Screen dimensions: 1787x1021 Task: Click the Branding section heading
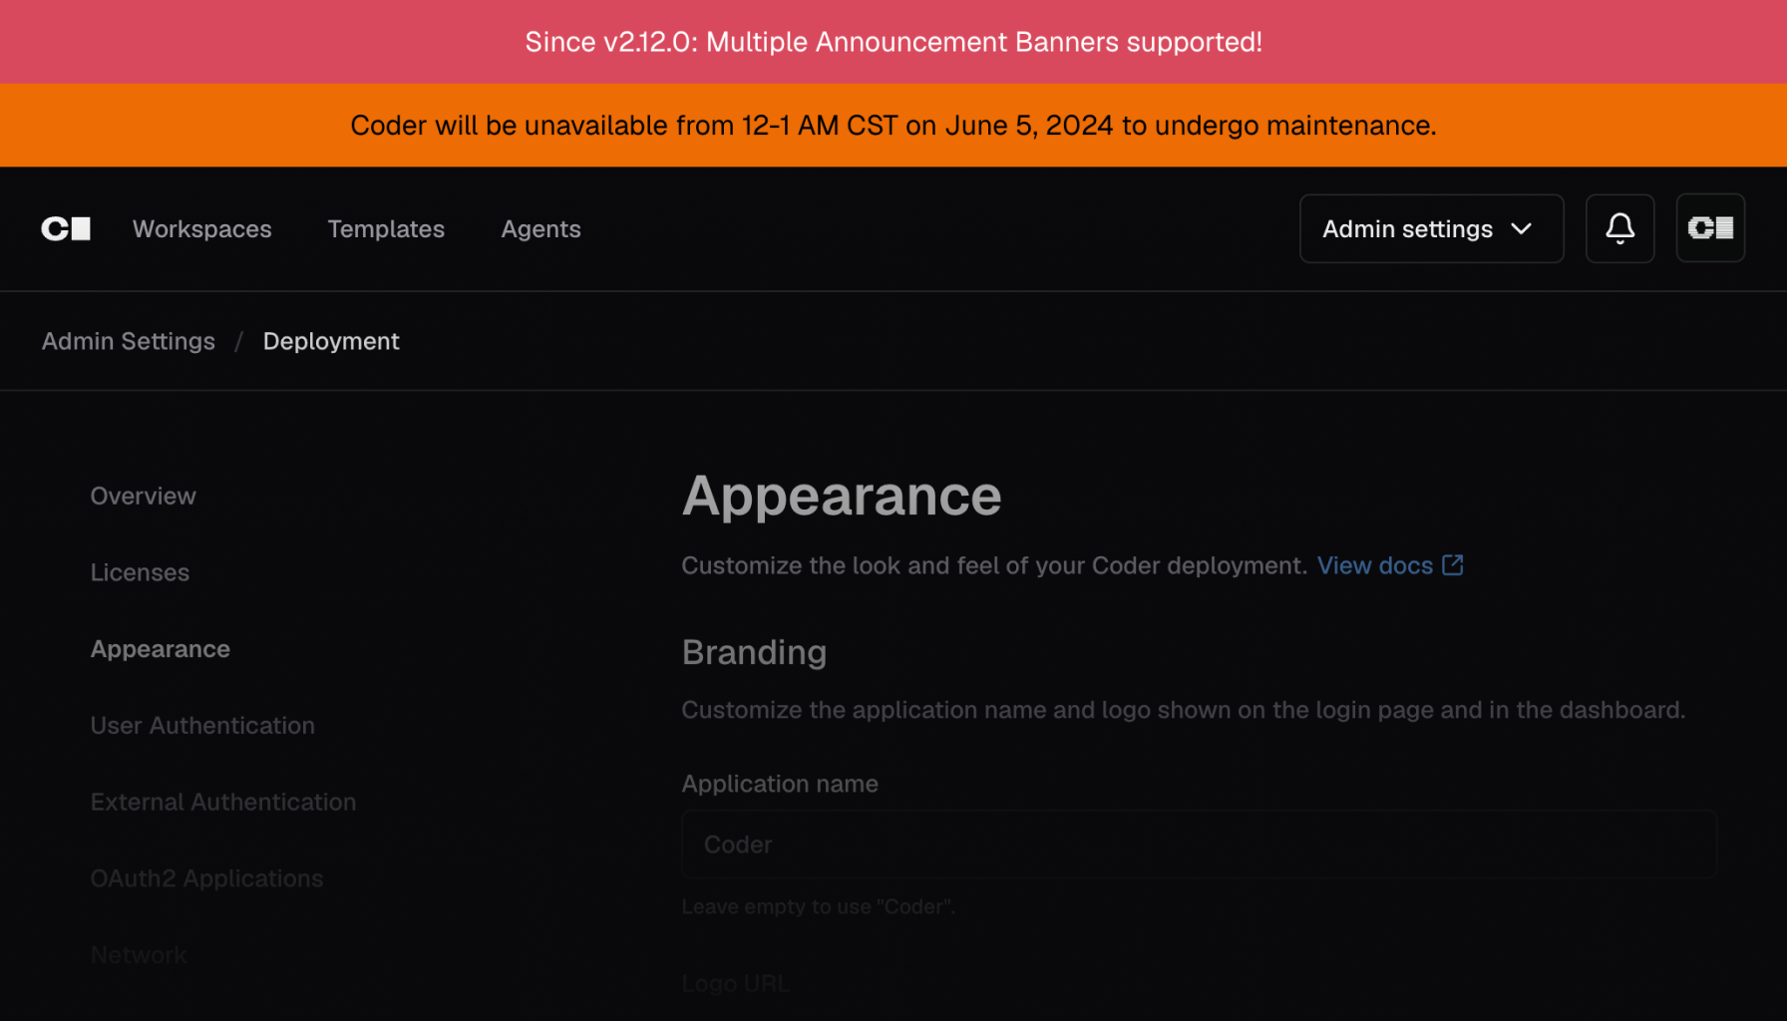(754, 652)
